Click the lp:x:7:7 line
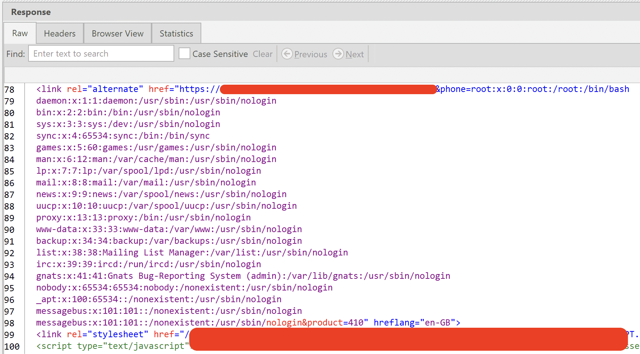 148,171
